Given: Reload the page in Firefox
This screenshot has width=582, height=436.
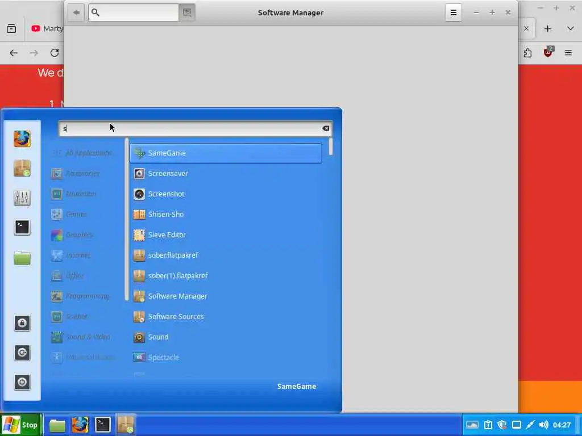Looking at the screenshot, I should tap(55, 53).
